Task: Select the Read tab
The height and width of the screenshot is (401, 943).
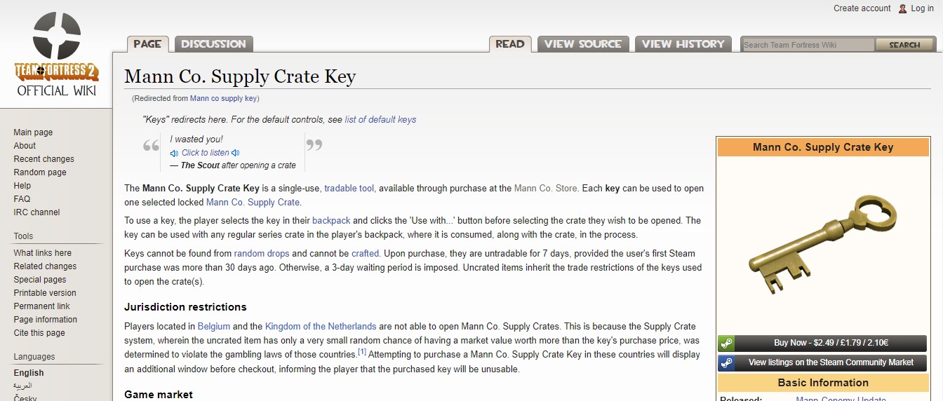Action: click(x=509, y=44)
